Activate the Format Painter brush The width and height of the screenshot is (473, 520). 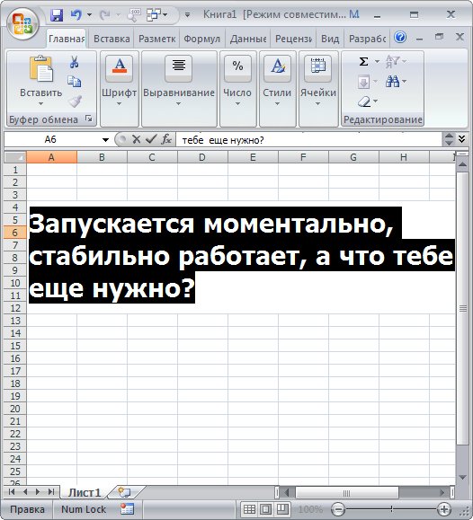pyautogui.click(x=76, y=101)
